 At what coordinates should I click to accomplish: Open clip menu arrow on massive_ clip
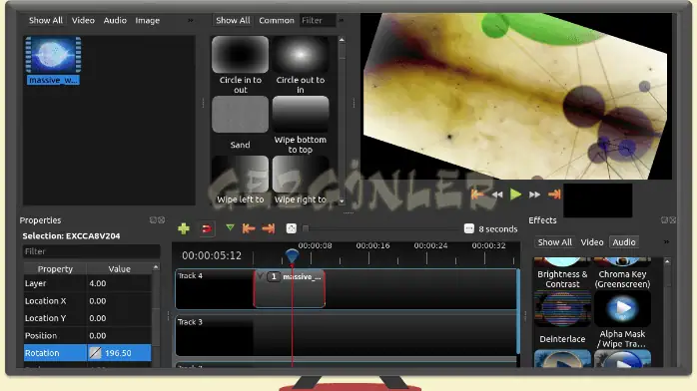coord(261,276)
